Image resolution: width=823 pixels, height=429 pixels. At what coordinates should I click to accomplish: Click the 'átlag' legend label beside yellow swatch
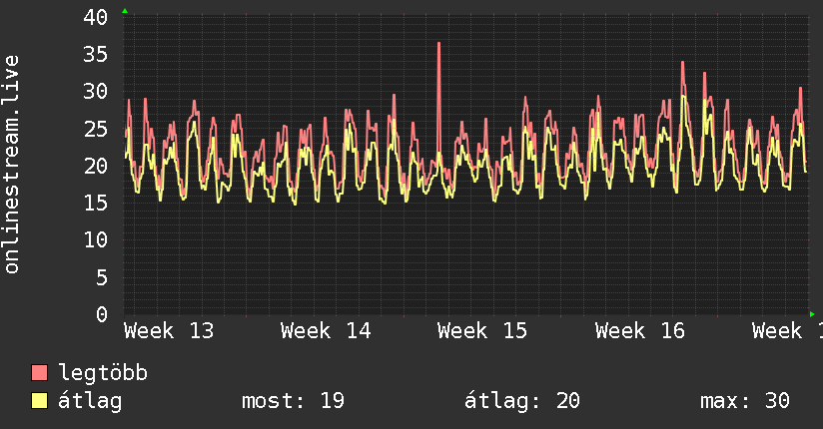point(90,401)
